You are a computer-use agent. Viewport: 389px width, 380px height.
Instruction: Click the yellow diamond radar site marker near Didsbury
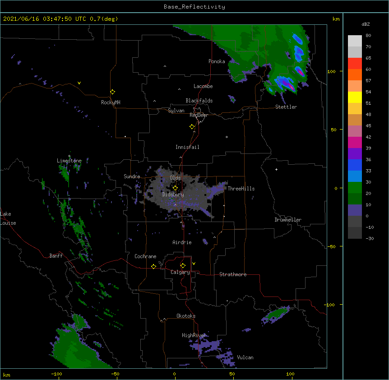click(x=175, y=188)
